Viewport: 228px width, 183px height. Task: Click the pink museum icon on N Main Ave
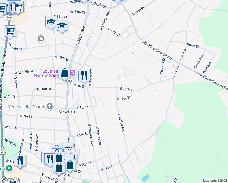[x=73, y=73]
